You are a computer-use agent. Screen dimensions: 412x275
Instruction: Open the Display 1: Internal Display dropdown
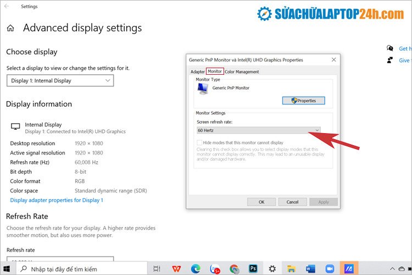point(60,80)
